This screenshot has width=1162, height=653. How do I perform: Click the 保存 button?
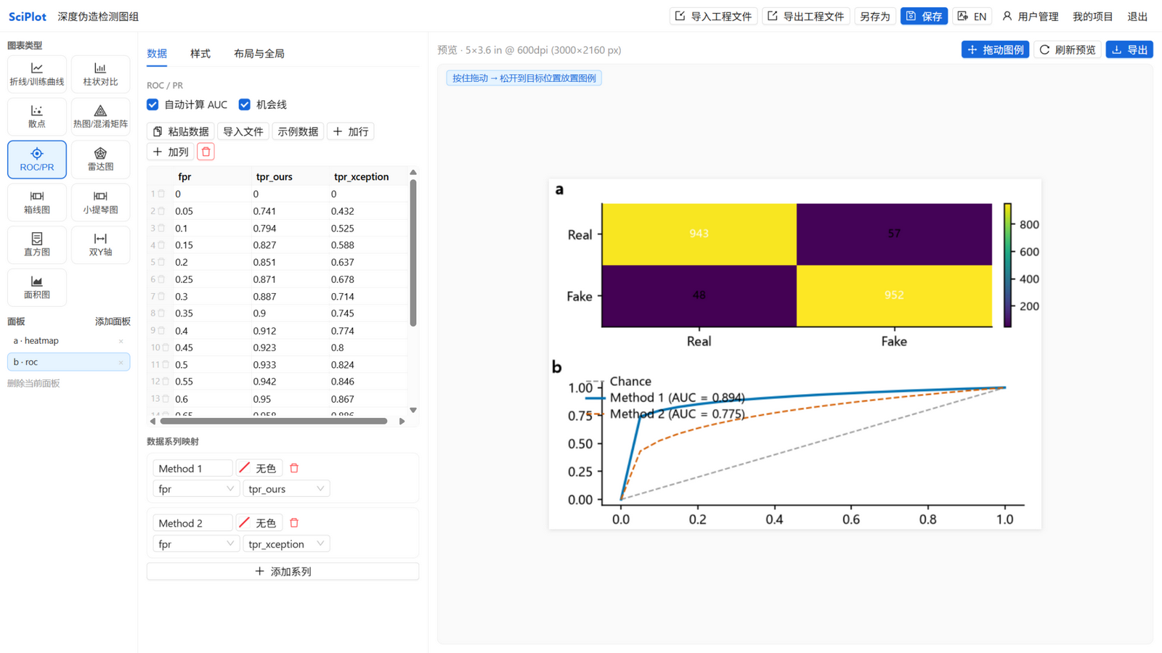point(924,16)
